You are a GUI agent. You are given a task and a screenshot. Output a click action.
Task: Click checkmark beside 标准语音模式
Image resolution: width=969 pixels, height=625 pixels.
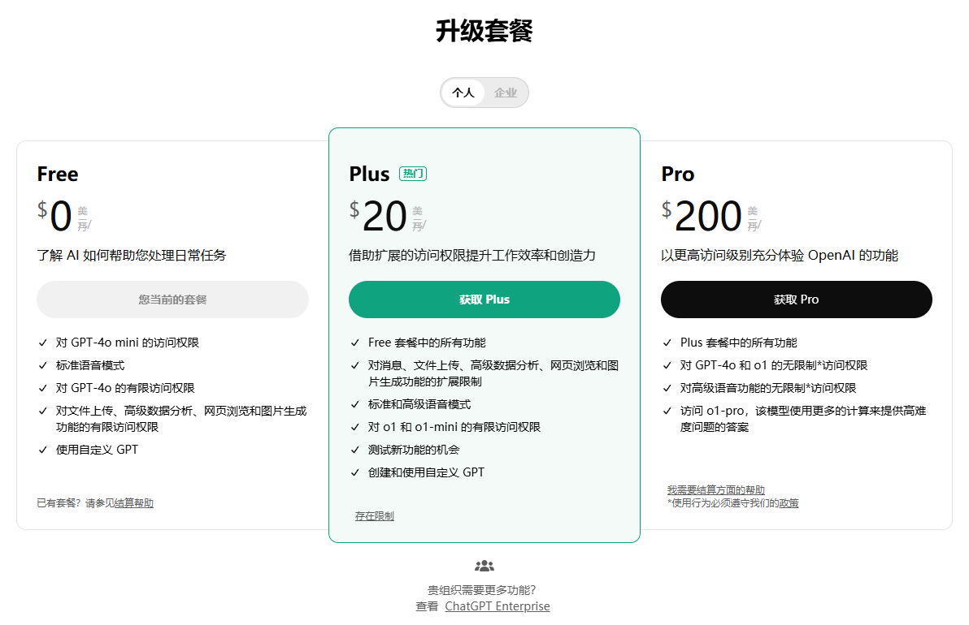(42, 366)
